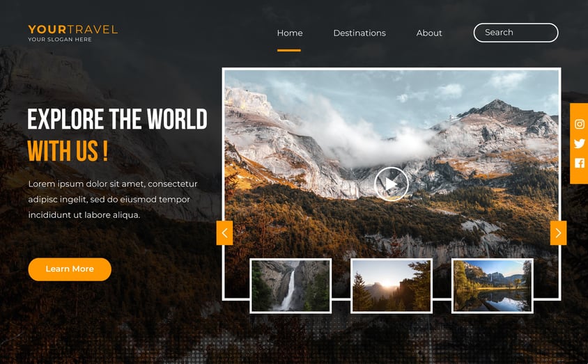The image size is (588, 364).
Task: Click the EXPLORE THE WORLD heading
Action: pyautogui.click(x=117, y=119)
